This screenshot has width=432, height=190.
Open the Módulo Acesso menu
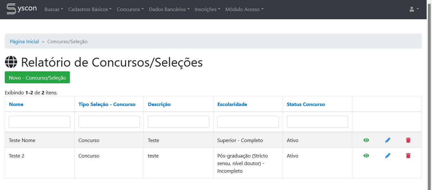tap(244, 9)
